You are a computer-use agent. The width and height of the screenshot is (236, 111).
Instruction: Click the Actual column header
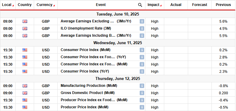tap(176, 5)
